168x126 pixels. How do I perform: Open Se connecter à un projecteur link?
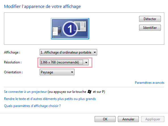pyautogui.click(x=25, y=92)
